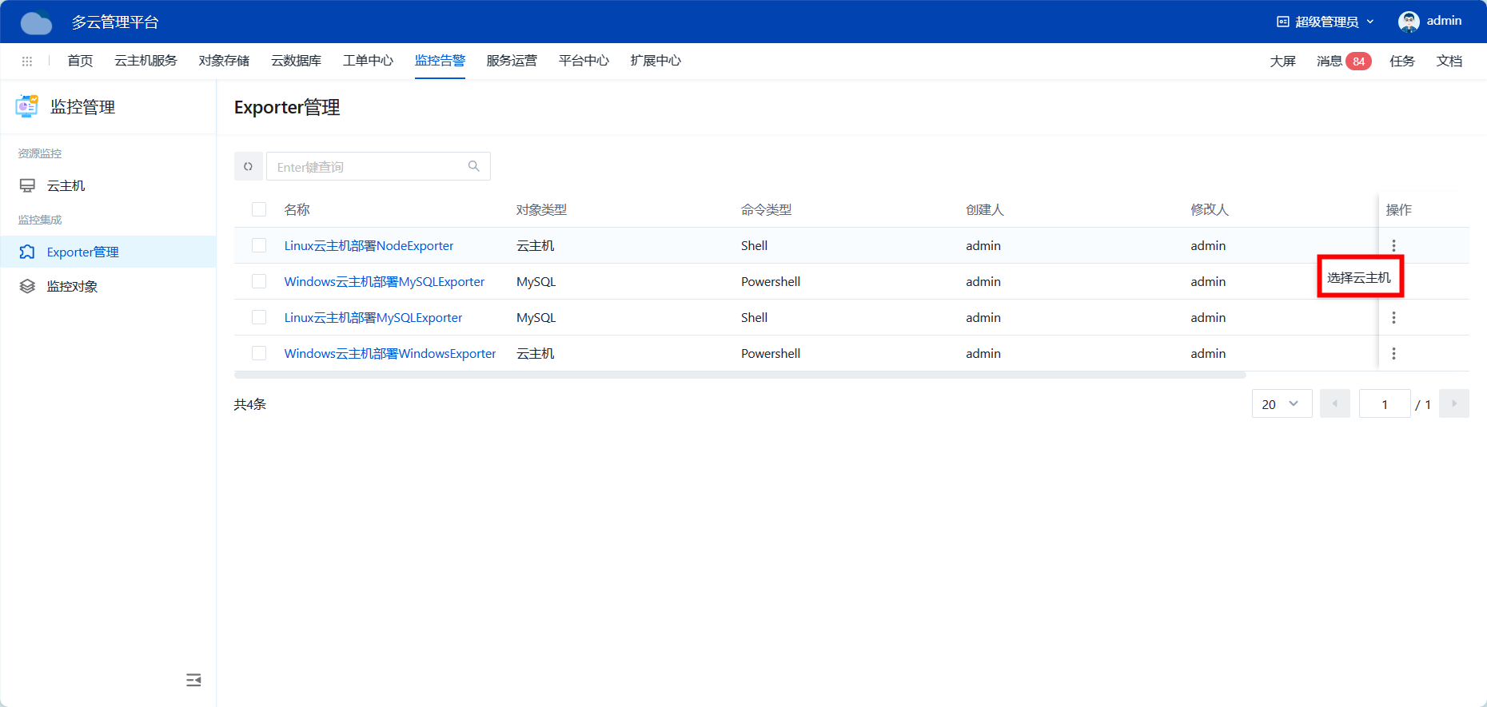
Task: Click the magnifier search icon
Action: [474, 166]
